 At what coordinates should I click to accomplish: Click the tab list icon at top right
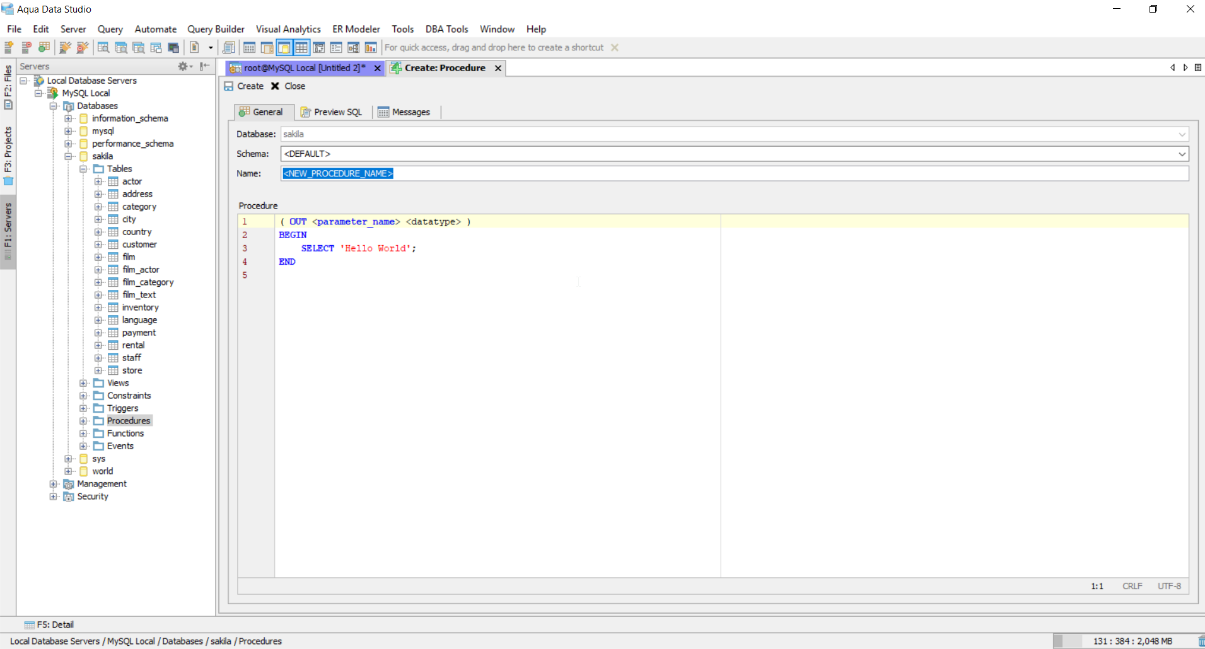[1198, 67]
